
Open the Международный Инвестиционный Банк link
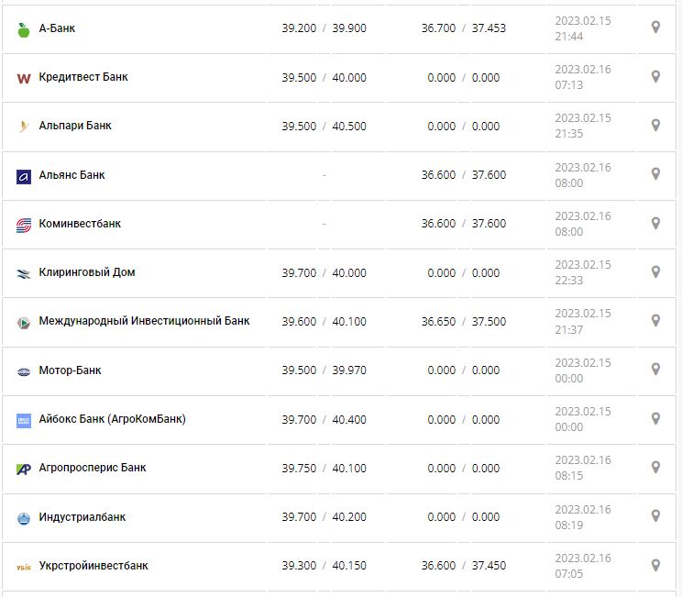tap(144, 321)
